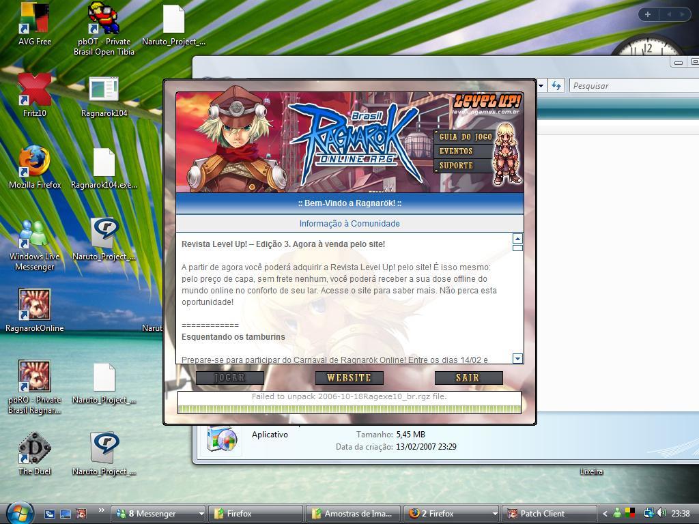Click the Bem-Vindo a Ragnarök! banner
Viewport: 699px width, 524px height.
tap(349, 203)
